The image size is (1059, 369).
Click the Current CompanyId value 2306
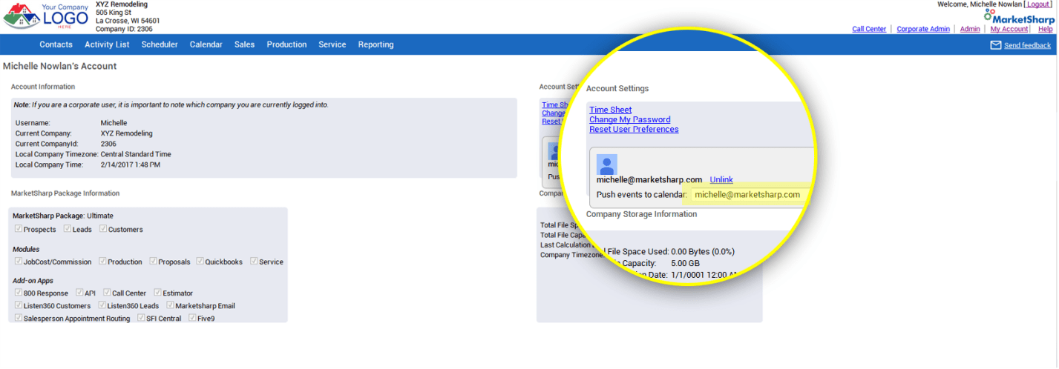tap(108, 144)
